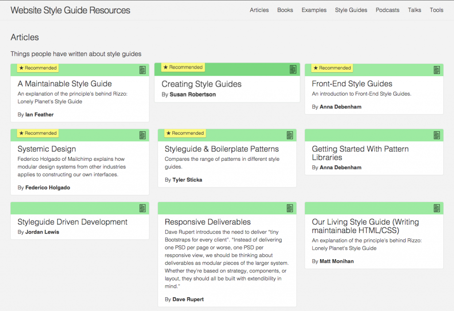Image resolution: width=454 pixels, height=311 pixels.
Task: Go to the Talks section
Action: (414, 10)
